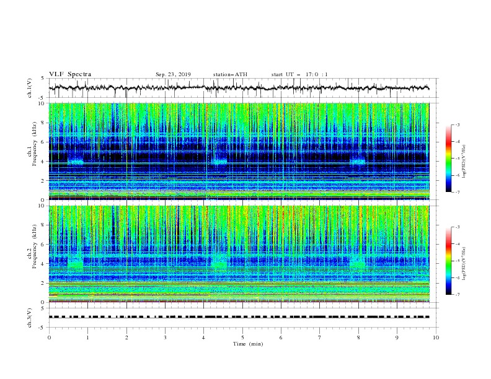This screenshot has height=379, width=491.
Task: Click the ch.1 spectrogram color scale bar
Action: 449,159
